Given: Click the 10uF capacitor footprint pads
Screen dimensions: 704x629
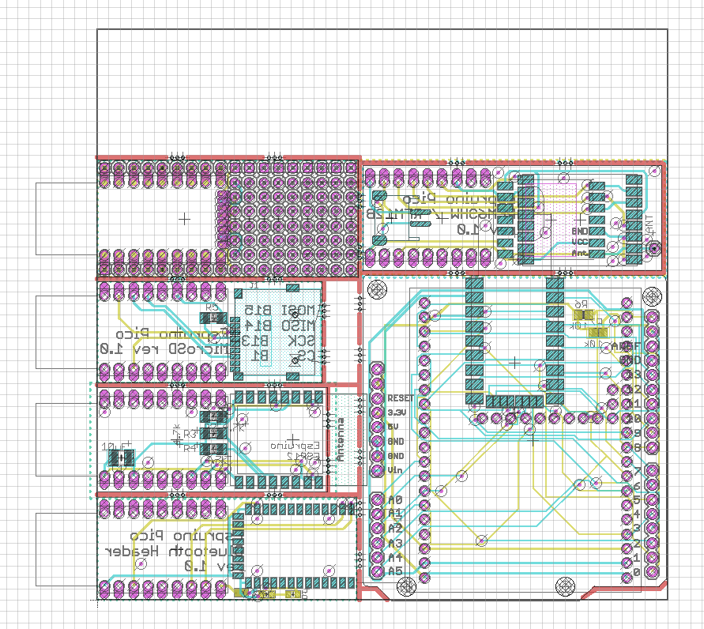Looking at the screenshot, I should (x=121, y=459).
